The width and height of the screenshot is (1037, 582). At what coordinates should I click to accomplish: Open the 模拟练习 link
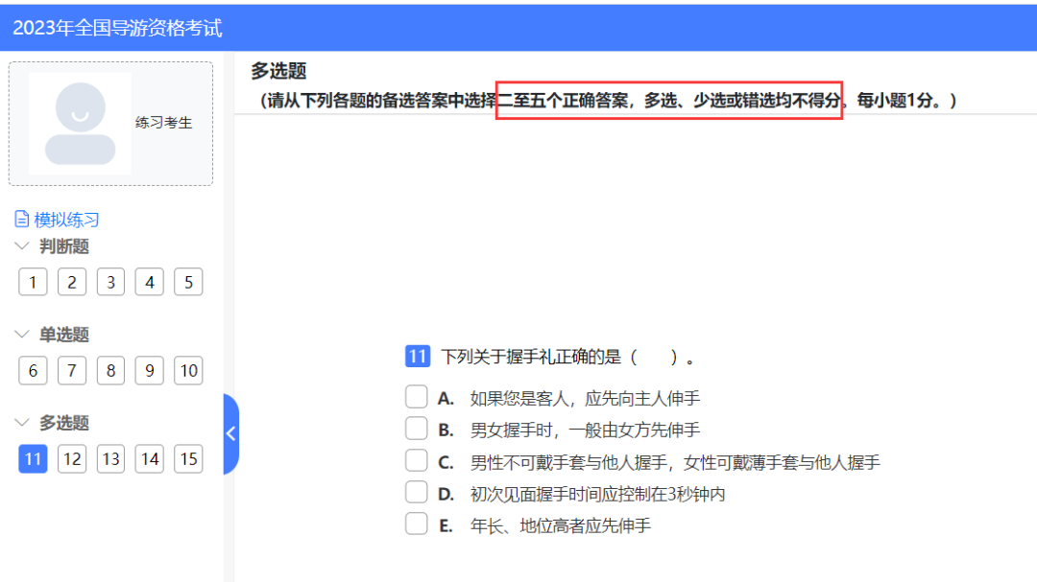(66, 220)
